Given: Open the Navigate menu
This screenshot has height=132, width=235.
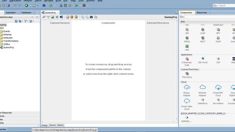Looking at the screenshot, I should [48, 1].
